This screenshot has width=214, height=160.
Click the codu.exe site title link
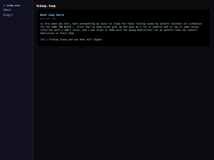click(x=13, y=6)
